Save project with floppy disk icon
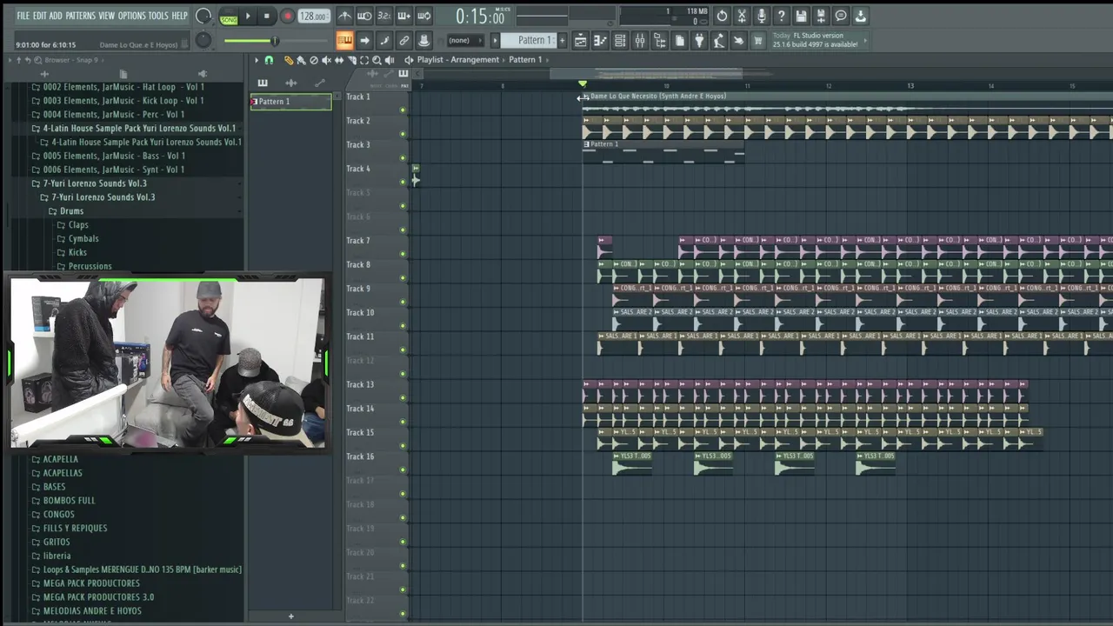The width and height of the screenshot is (1113, 626). tap(800, 16)
